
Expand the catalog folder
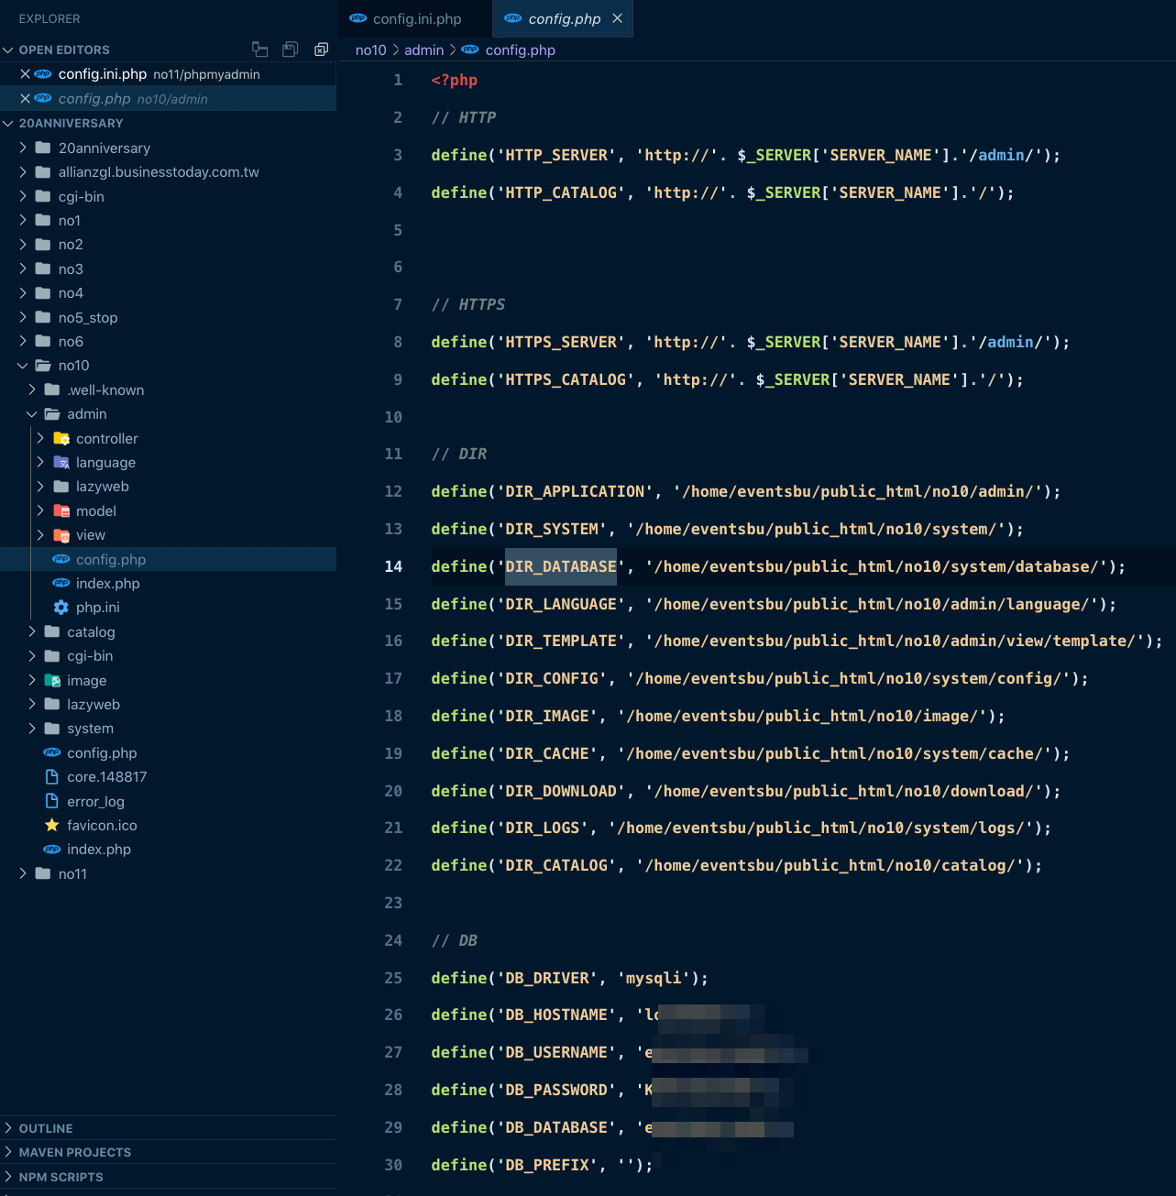pyautogui.click(x=32, y=631)
